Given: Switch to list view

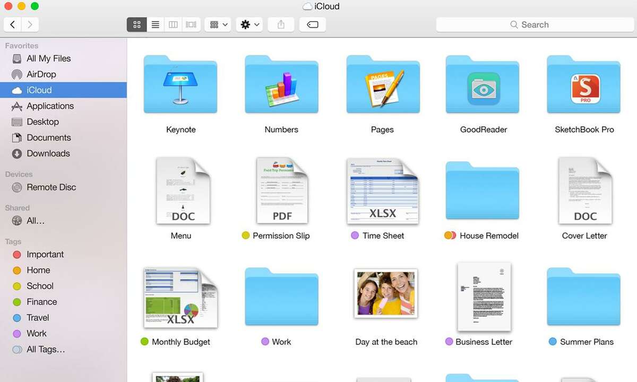Looking at the screenshot, I should [x=155, y=24].
